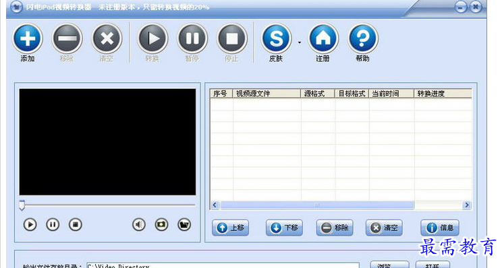Click the preview seek slider handle

pyautogui.click(x=22, y=205)
